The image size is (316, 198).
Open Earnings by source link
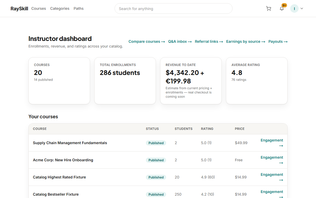[246, 41]
